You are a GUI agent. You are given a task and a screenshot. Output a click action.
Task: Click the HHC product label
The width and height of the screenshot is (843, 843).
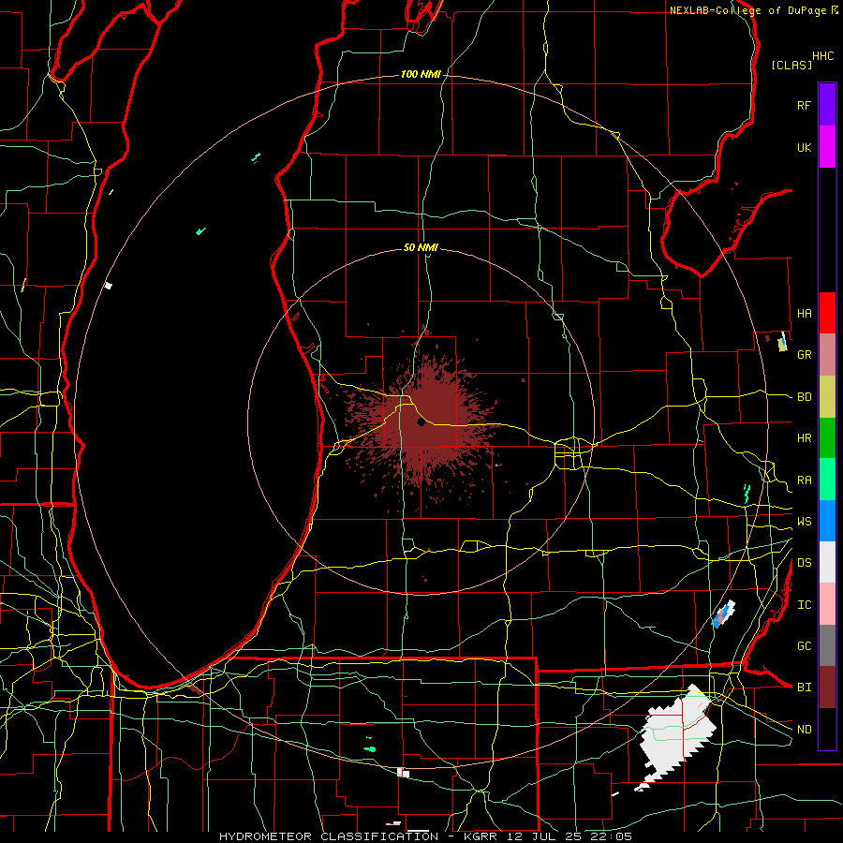pyautogui.click(x=822, y=56)
